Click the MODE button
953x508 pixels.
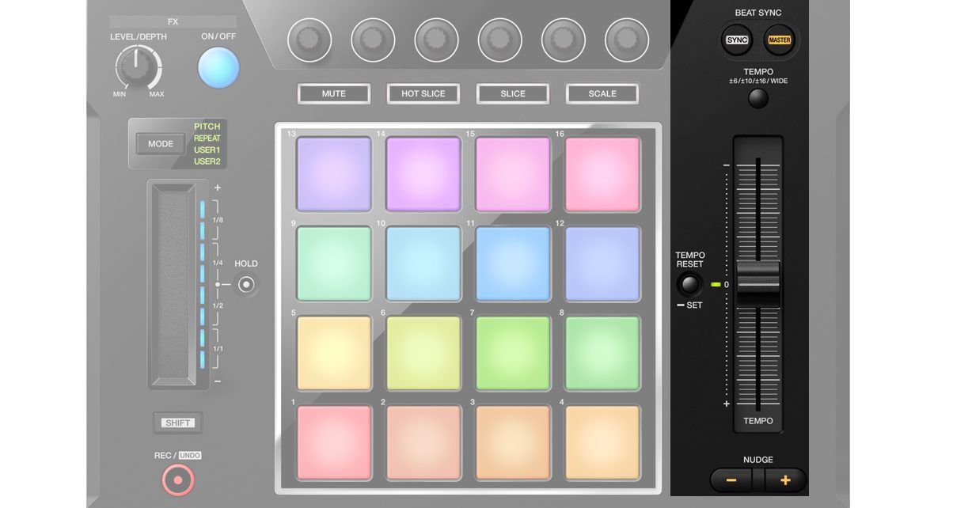(x=161, y=144)
